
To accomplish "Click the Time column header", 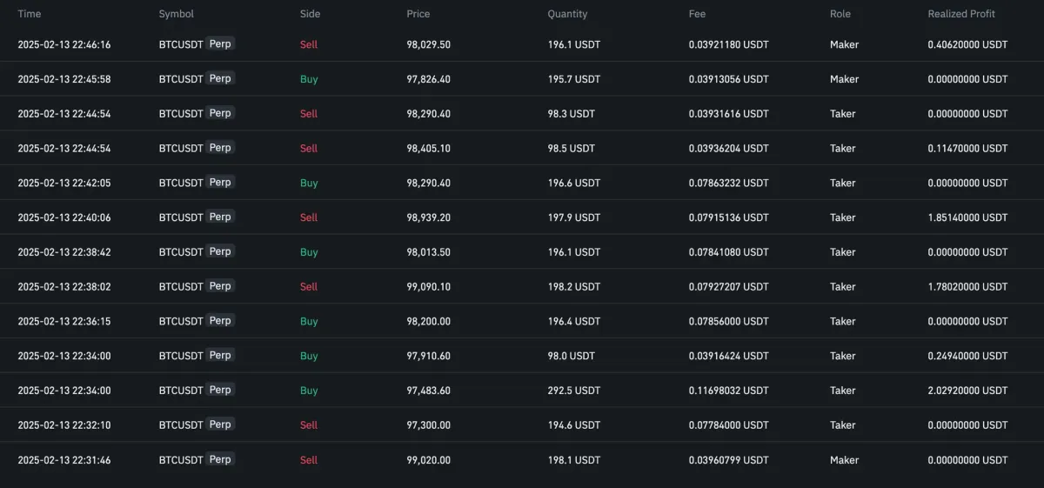I will pyautogui.click(x=30, y=14).
